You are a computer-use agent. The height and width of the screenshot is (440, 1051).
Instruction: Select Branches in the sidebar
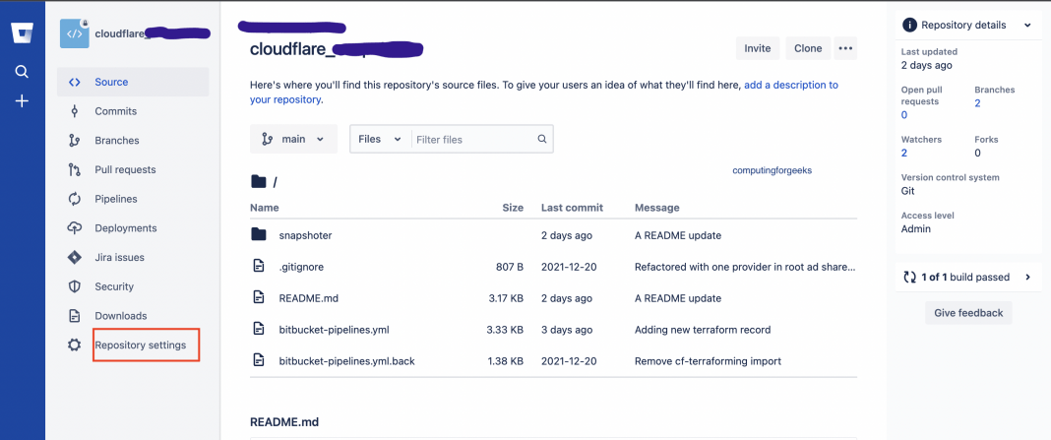(x=117, y=141)
